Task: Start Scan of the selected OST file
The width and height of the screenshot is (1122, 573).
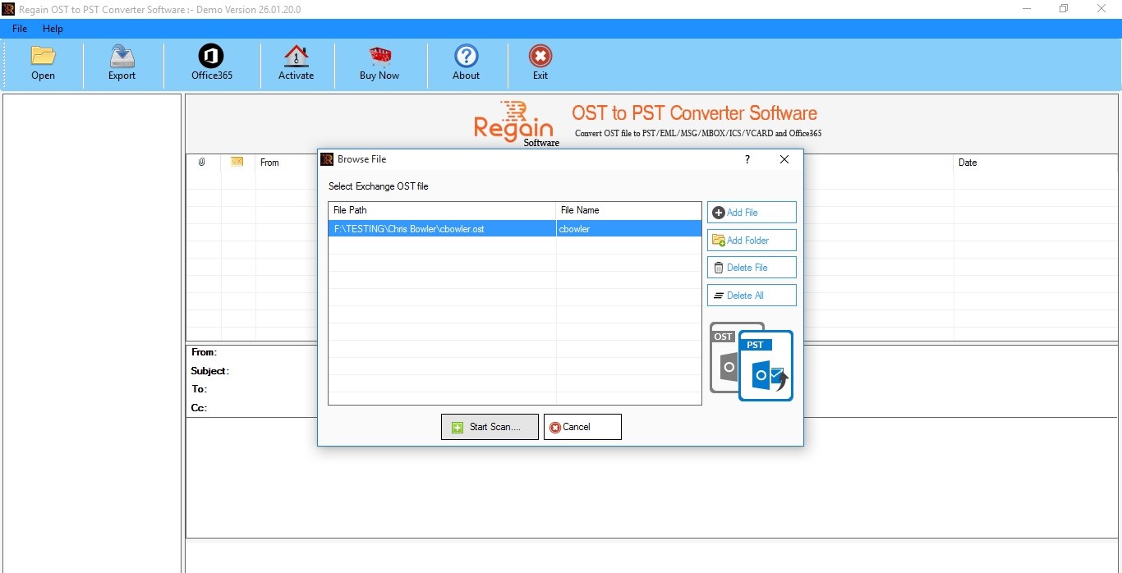Action: (490, 427)
